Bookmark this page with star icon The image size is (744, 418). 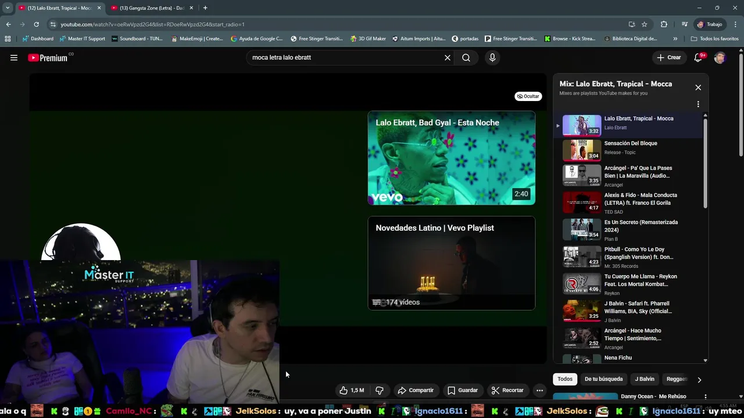[644, 24]
